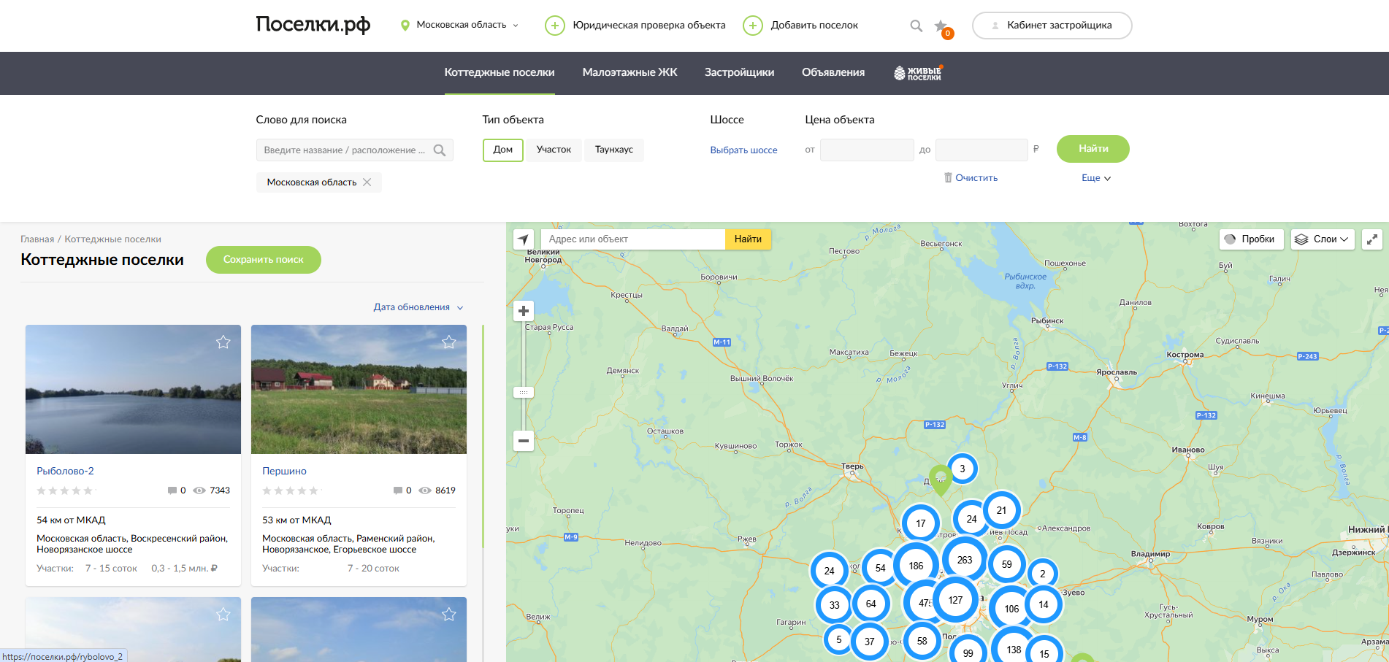This screenshot has height=662, width=1389.
Task: Open the site search magnifier icon
Action: coord(916,26)
